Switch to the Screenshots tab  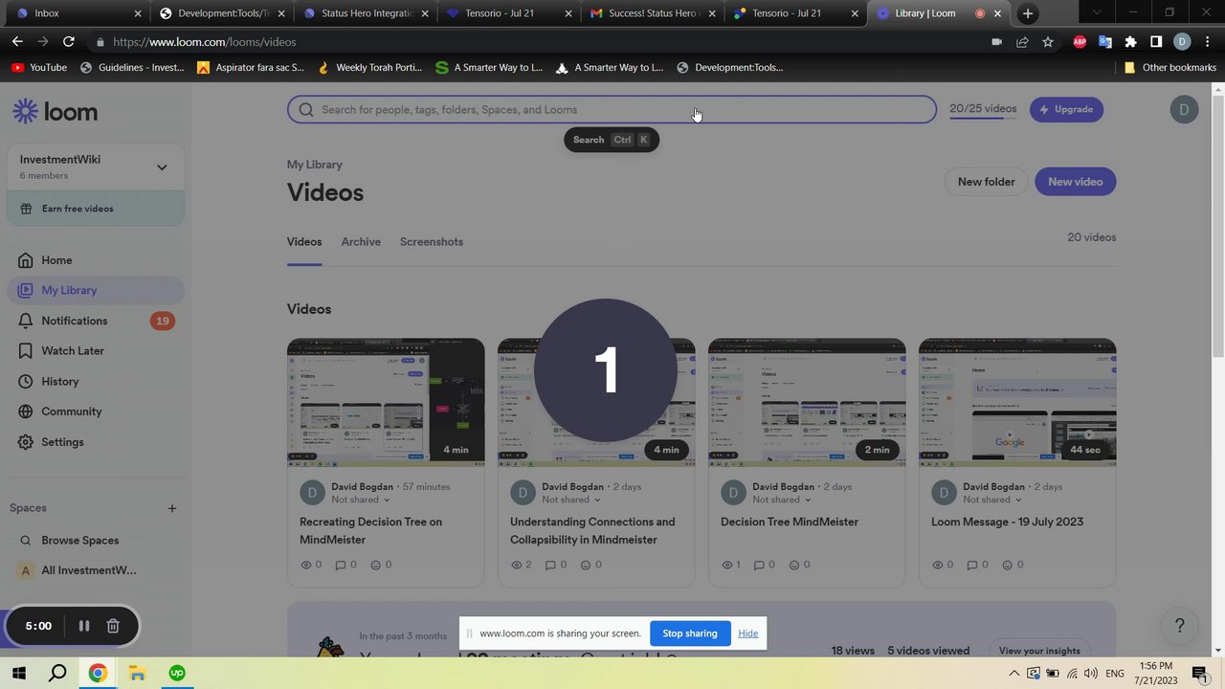432,242
